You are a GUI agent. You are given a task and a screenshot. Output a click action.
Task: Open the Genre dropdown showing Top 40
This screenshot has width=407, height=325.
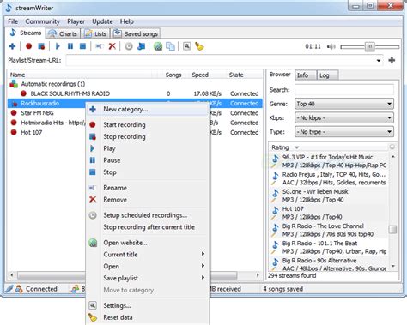tap(344, 104)
